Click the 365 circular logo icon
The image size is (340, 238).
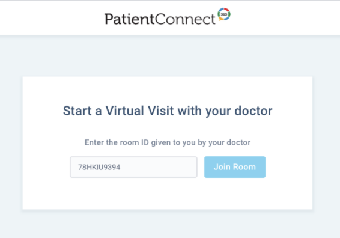[x=224, y=14]
